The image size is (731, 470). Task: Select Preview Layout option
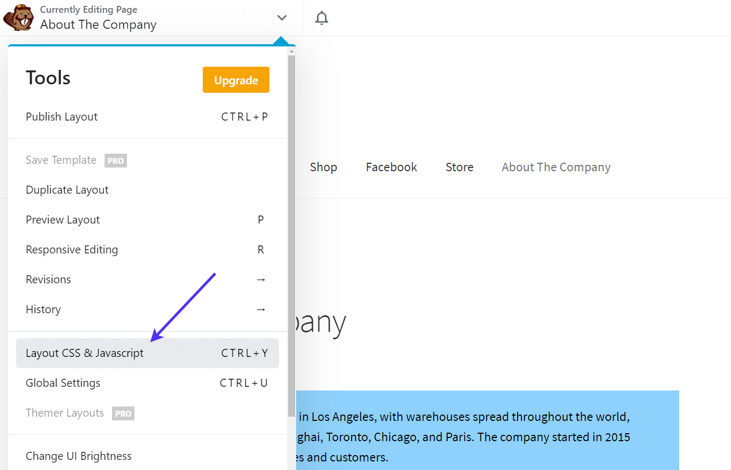pyautogui.click(x=63, y=220)
